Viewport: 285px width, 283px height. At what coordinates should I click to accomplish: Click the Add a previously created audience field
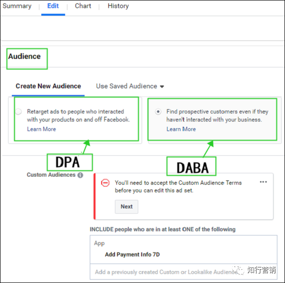point(183,272)
